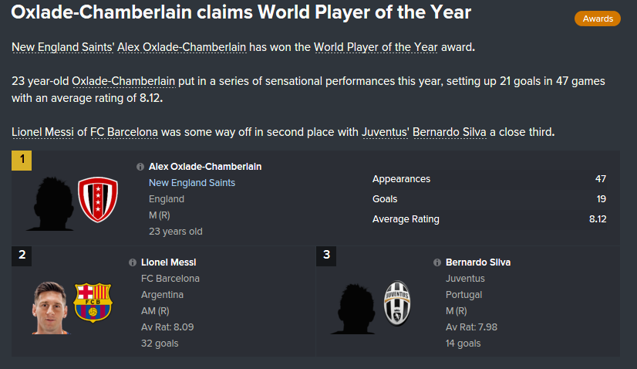Open the FC Barcelona link in the article
637x369 pixels.
tap(124, 132)
